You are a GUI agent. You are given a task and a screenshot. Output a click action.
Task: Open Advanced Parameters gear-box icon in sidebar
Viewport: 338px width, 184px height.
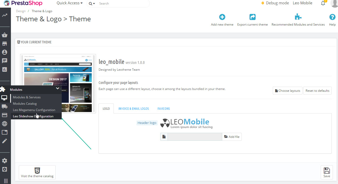5,169
